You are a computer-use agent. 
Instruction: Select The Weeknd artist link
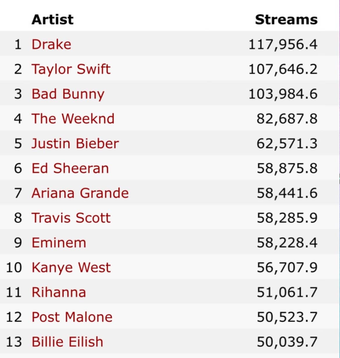73,119
